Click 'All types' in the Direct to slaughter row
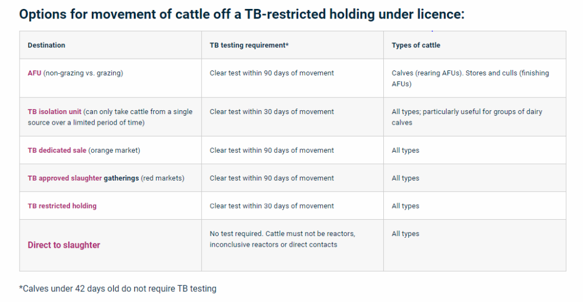This screenshot has height=302, width=583. point(405,234)
